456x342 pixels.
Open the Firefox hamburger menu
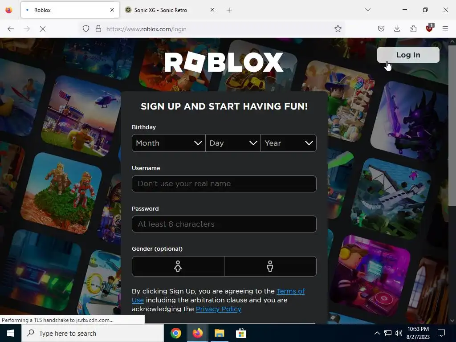pyautogui.click(x=445, y=28)
